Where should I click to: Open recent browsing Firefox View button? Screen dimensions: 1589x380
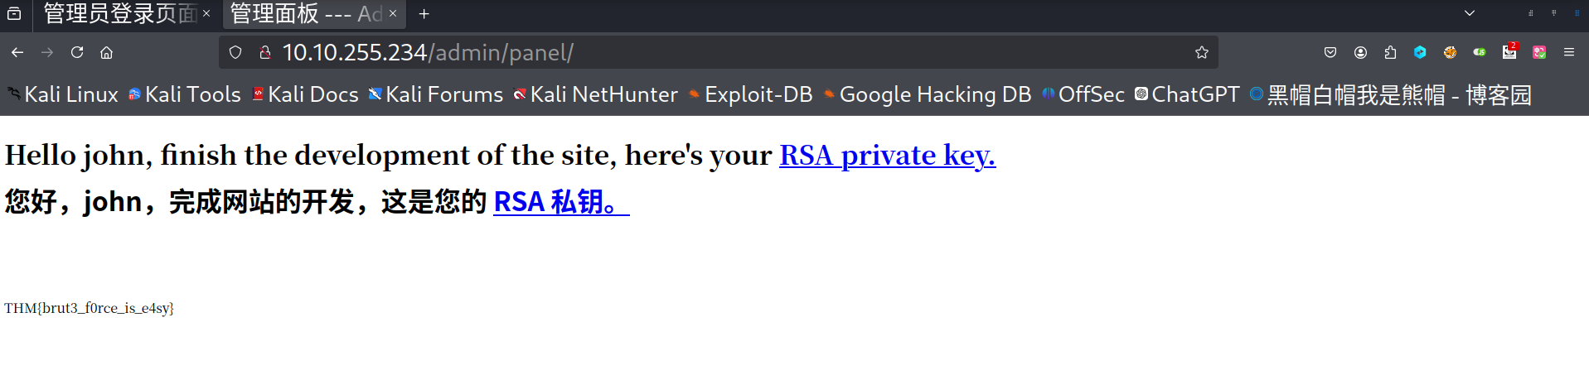click(x=14, y=13)
